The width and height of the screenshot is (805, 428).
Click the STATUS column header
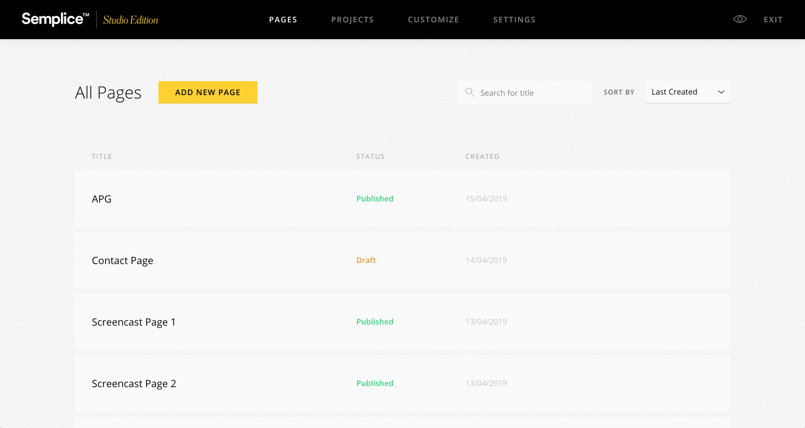(370, 157)
